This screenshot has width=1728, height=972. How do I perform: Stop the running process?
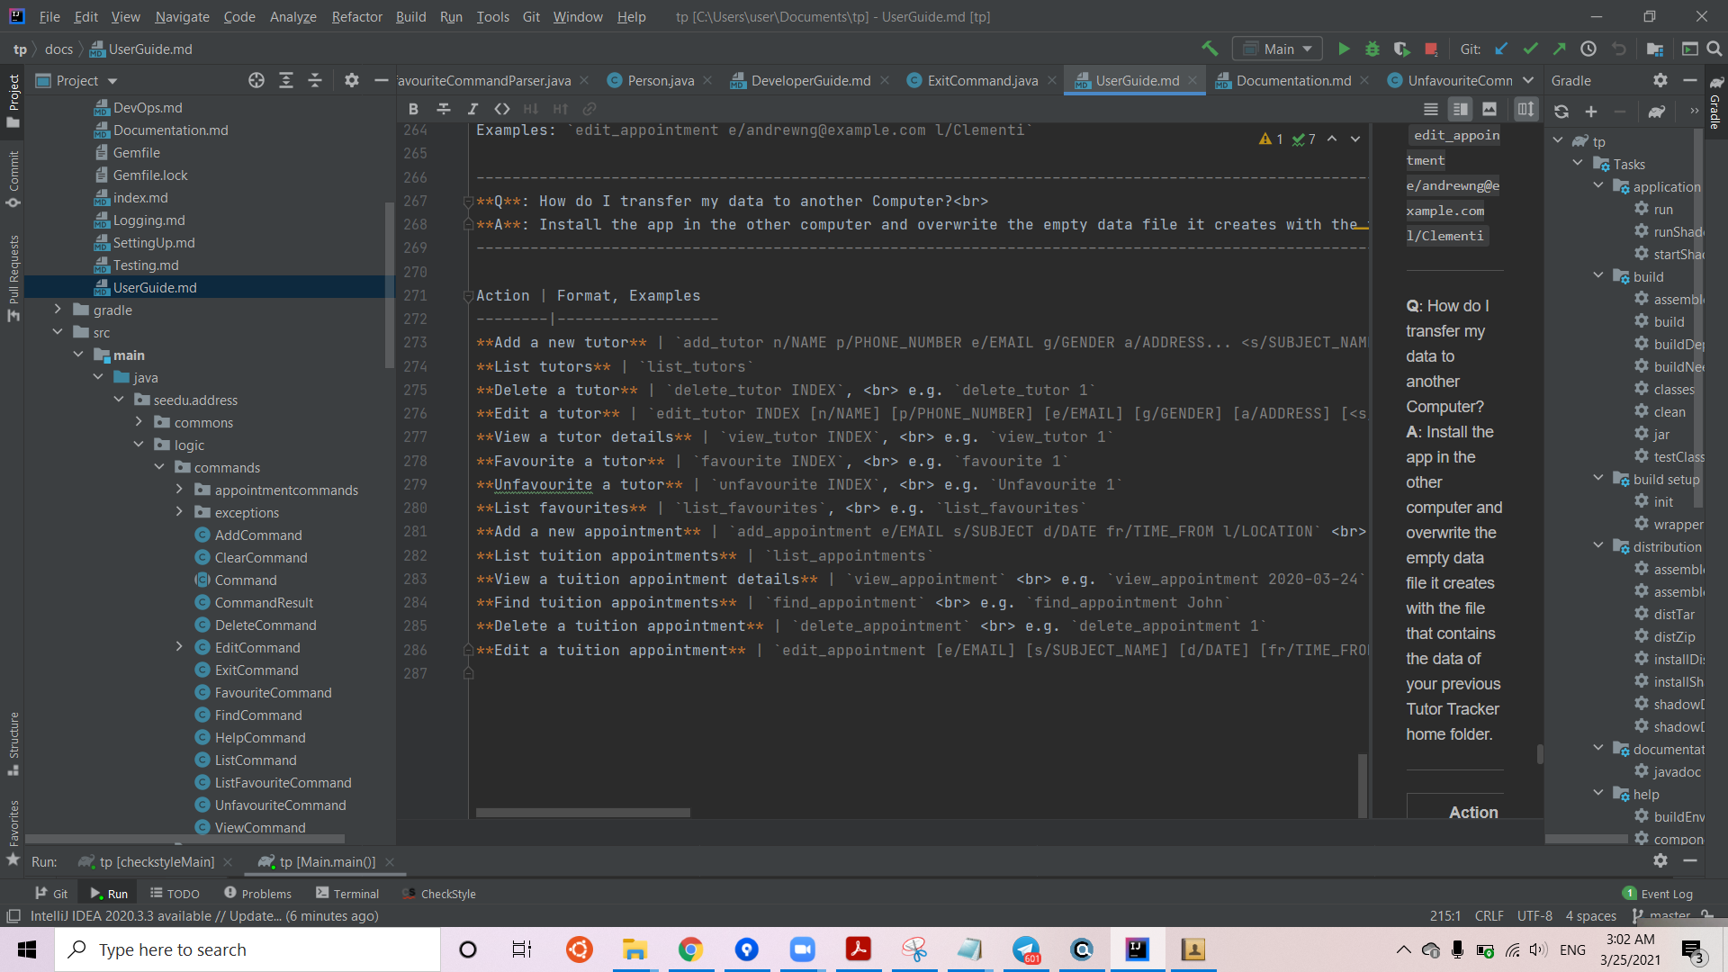(1431, 49)
